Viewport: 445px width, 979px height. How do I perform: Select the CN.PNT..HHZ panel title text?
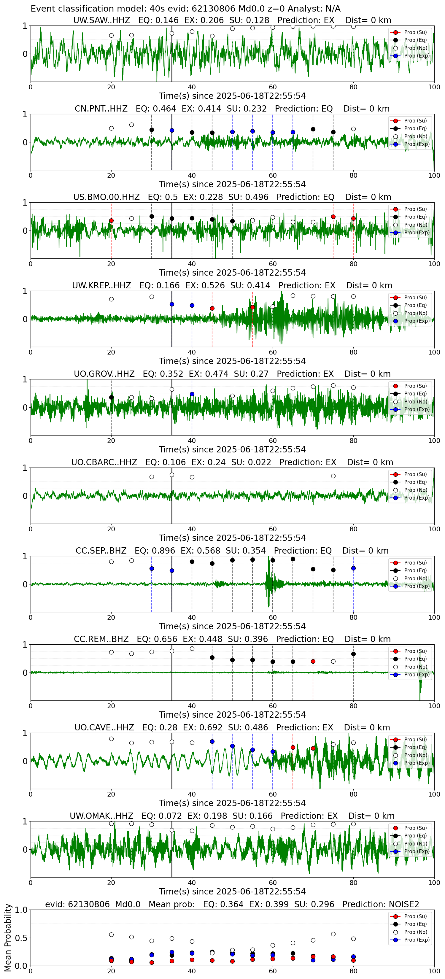click(232, 109)
